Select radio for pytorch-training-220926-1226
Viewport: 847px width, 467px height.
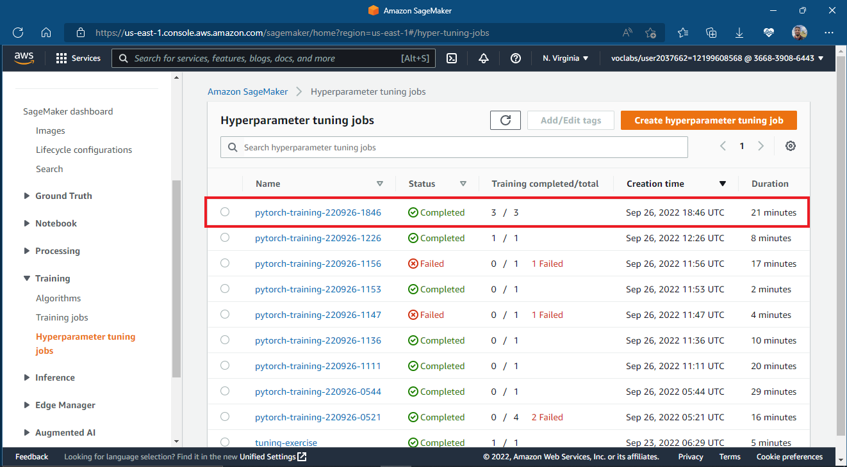pos(225,237)
